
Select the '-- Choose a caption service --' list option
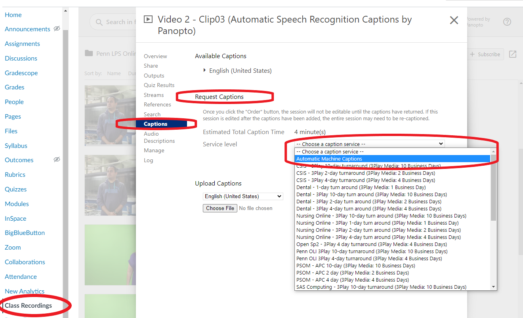point(393,151)
